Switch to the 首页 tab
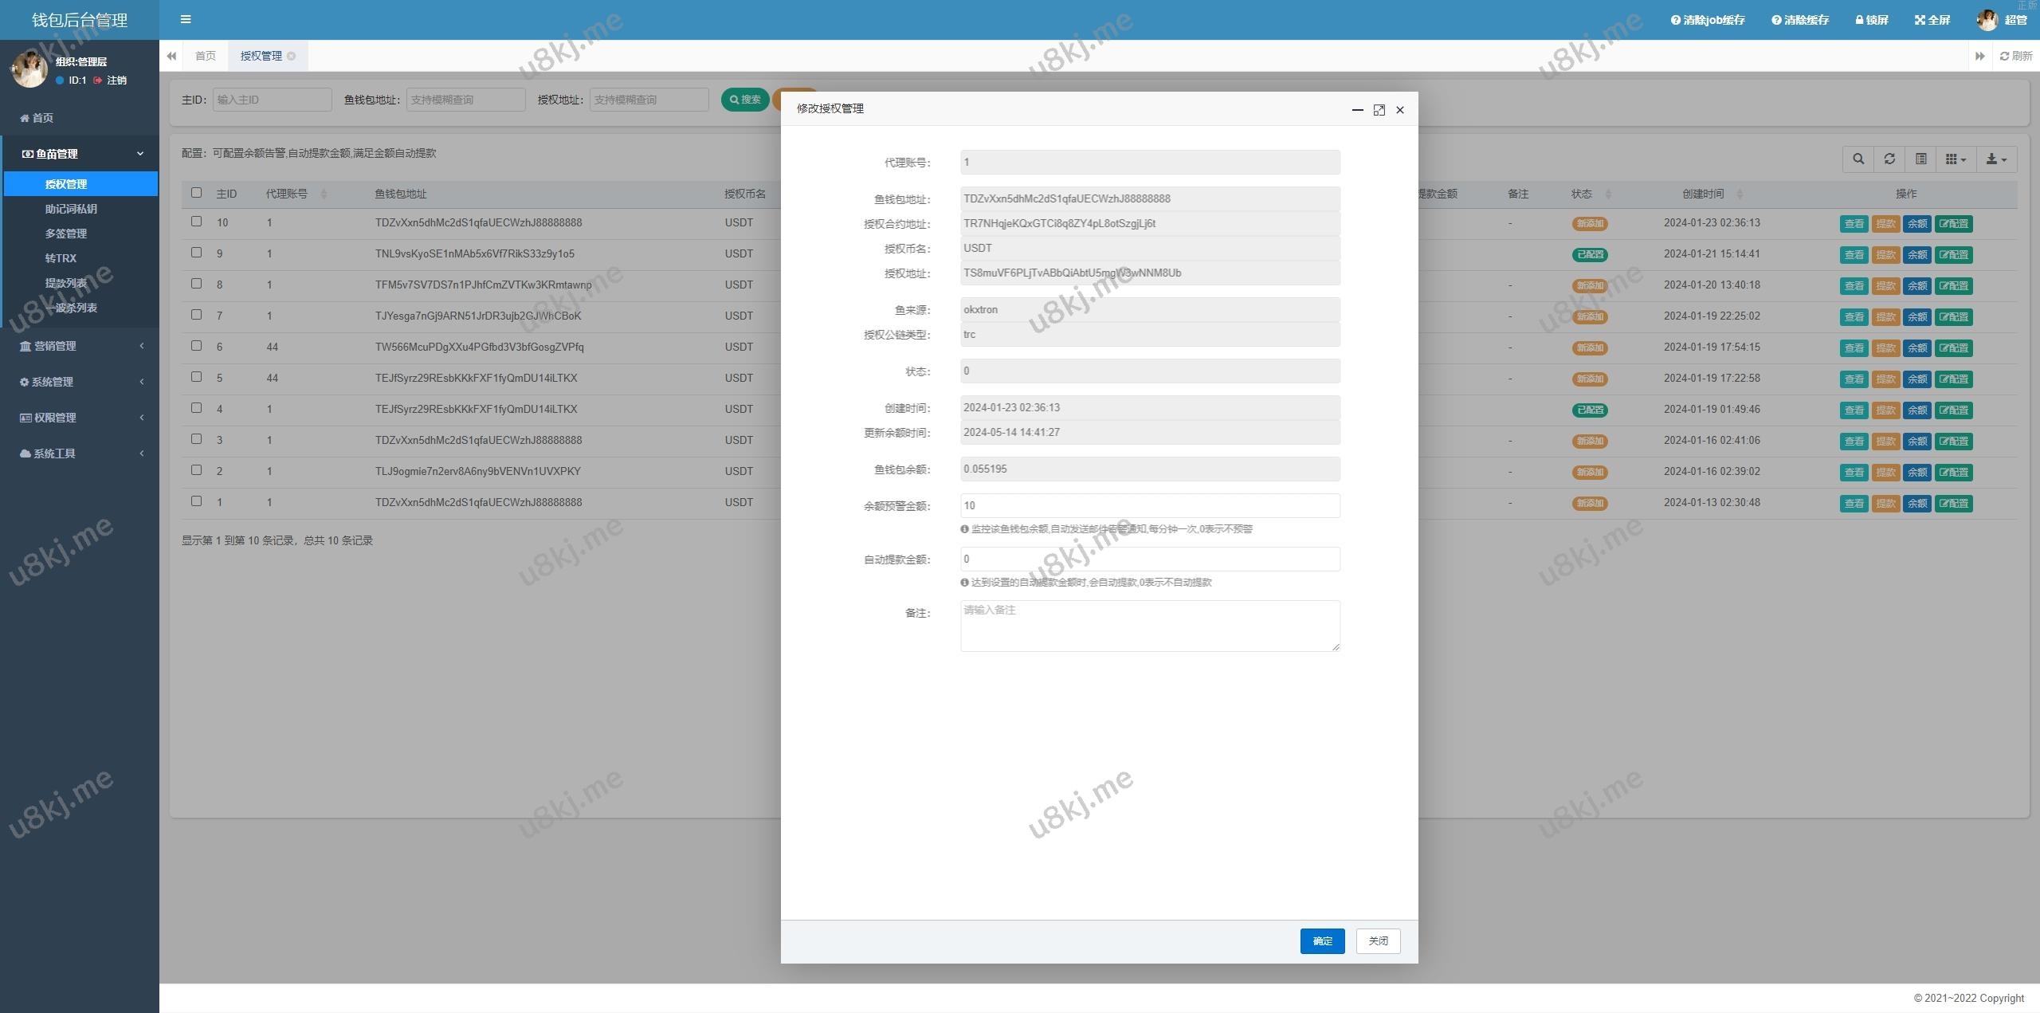This screenshot has width=2040, height=1013. pos(205,56)
